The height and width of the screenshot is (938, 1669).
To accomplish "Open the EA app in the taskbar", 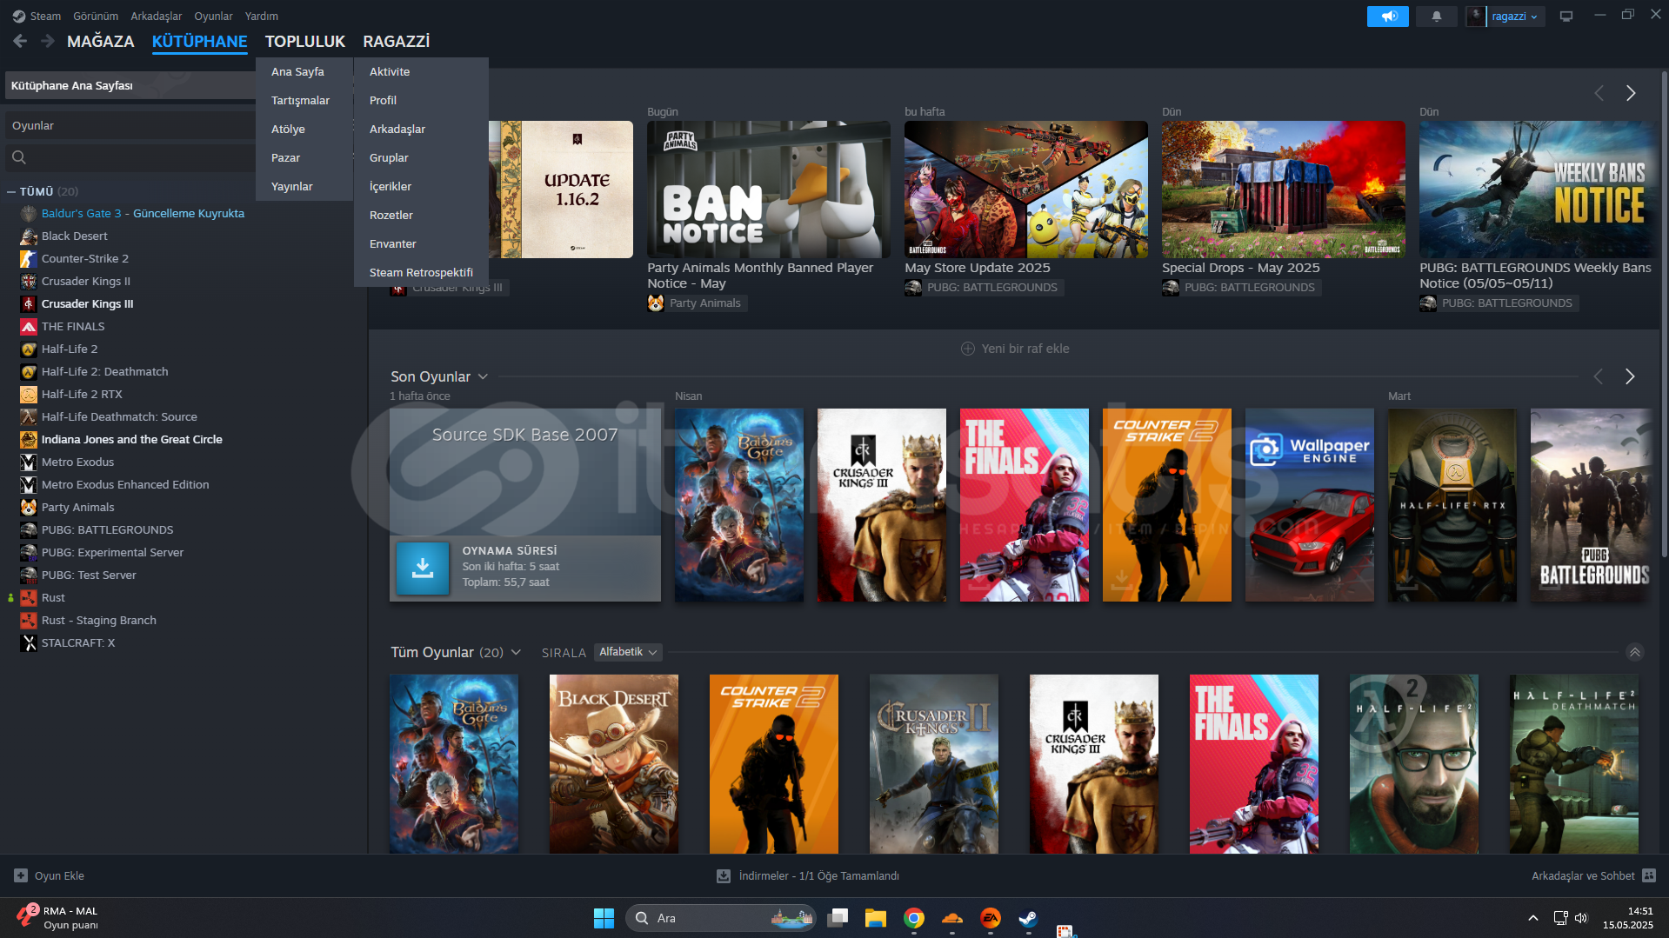I will [x=990, y=918].
